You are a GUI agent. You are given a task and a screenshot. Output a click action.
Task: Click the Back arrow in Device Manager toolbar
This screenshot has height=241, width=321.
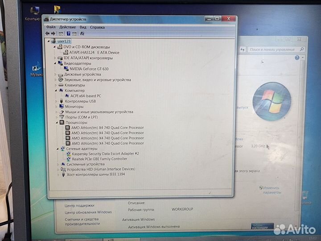(48, 33)
